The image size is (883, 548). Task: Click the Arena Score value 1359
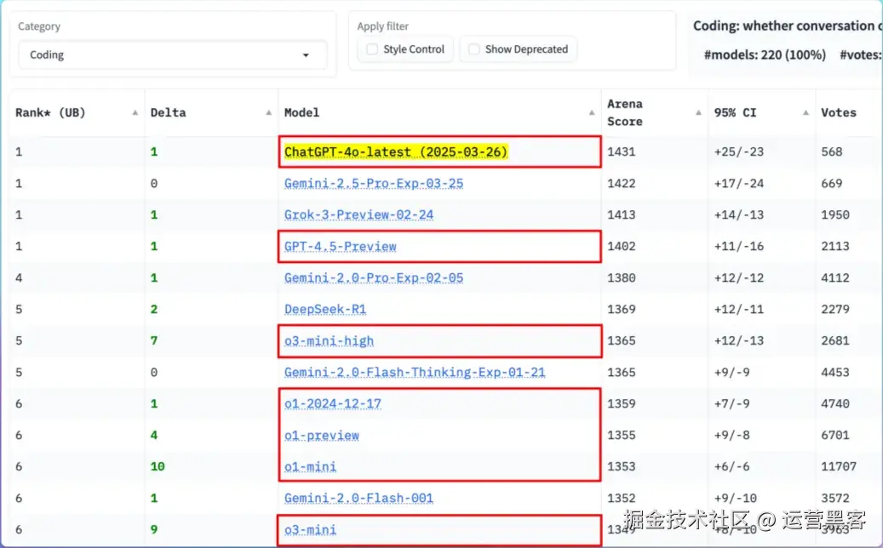click(x=621, y=404)
